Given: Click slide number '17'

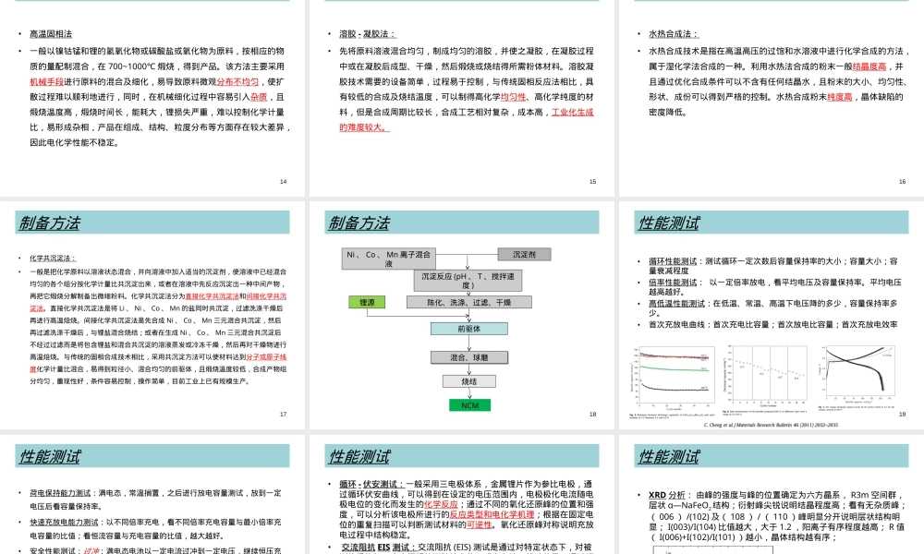Looking at the screenshot, I should click(283, 415).
